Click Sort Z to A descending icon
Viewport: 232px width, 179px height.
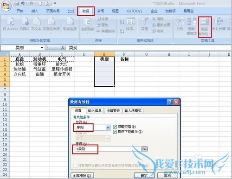coord(122,31)
